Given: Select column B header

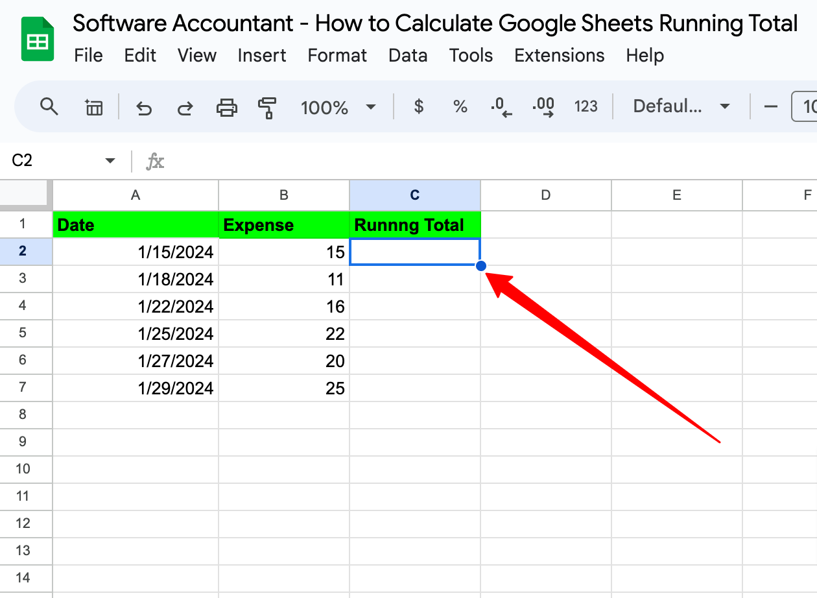Looking at the screenshot, I should 284,195.
